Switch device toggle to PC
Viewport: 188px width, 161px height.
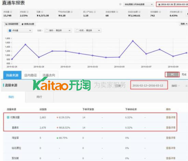click(172, 75)
